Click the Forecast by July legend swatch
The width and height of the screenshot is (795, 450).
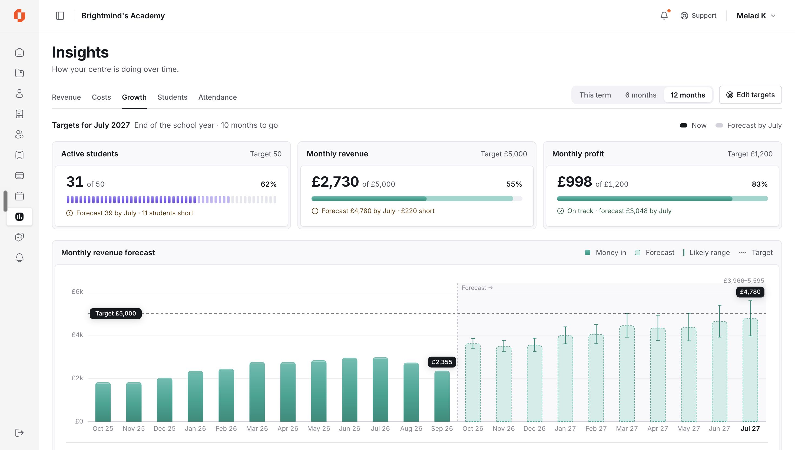(719, 125)
